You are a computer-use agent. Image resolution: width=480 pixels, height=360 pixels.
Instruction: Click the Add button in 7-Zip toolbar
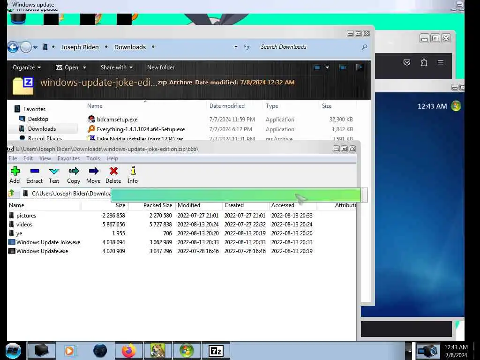point(15,175)
